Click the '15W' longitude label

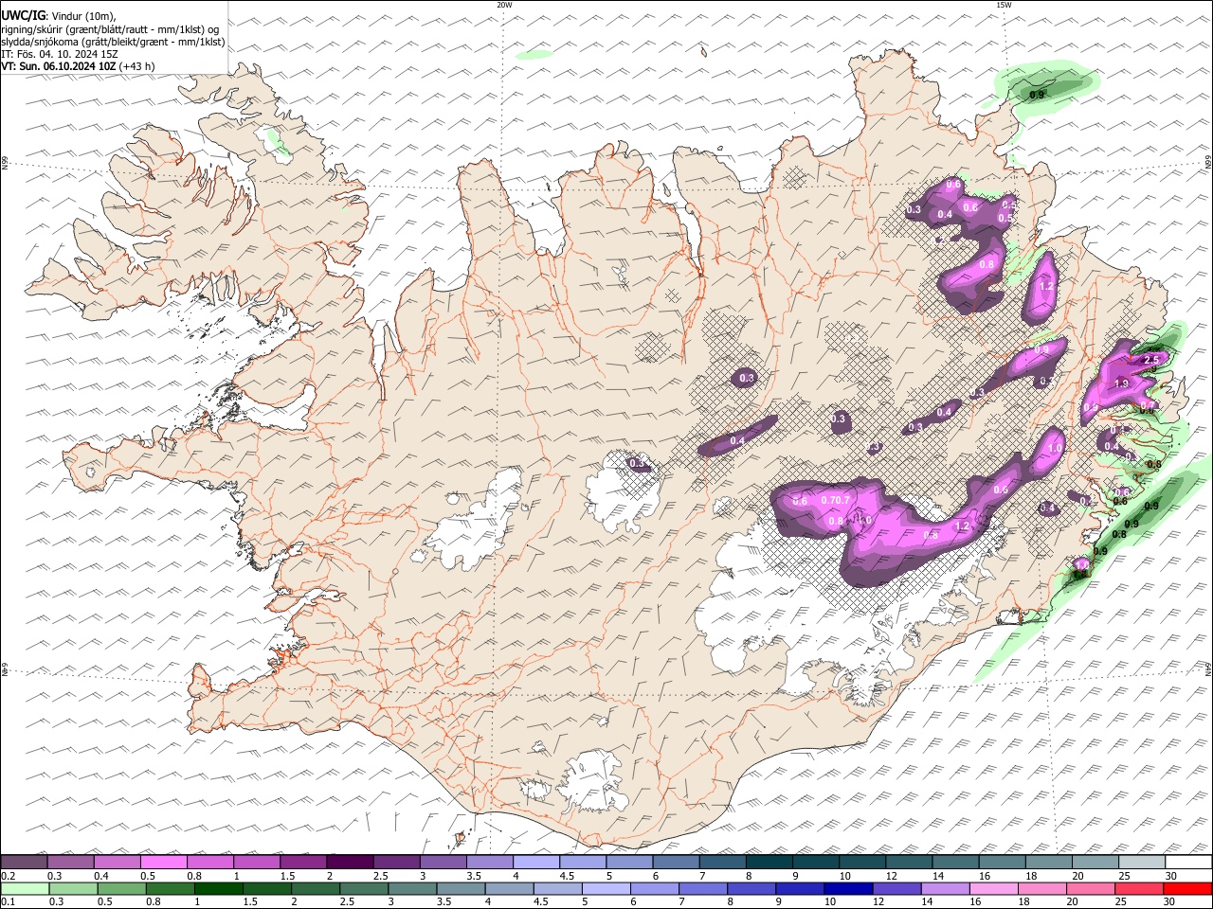pos(1004,5)
